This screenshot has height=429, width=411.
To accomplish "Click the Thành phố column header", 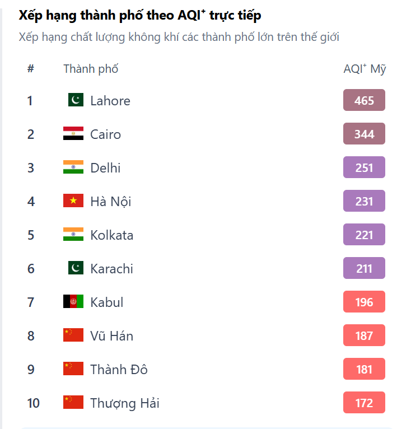I will tap(91, 69).
